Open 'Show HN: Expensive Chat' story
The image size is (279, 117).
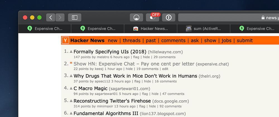pyautogui.click(x=134, y=64)
